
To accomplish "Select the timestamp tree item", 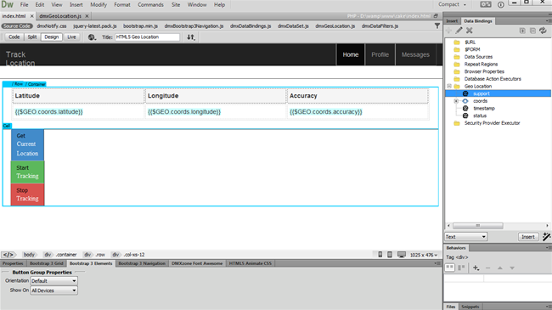I will (484, 108).
